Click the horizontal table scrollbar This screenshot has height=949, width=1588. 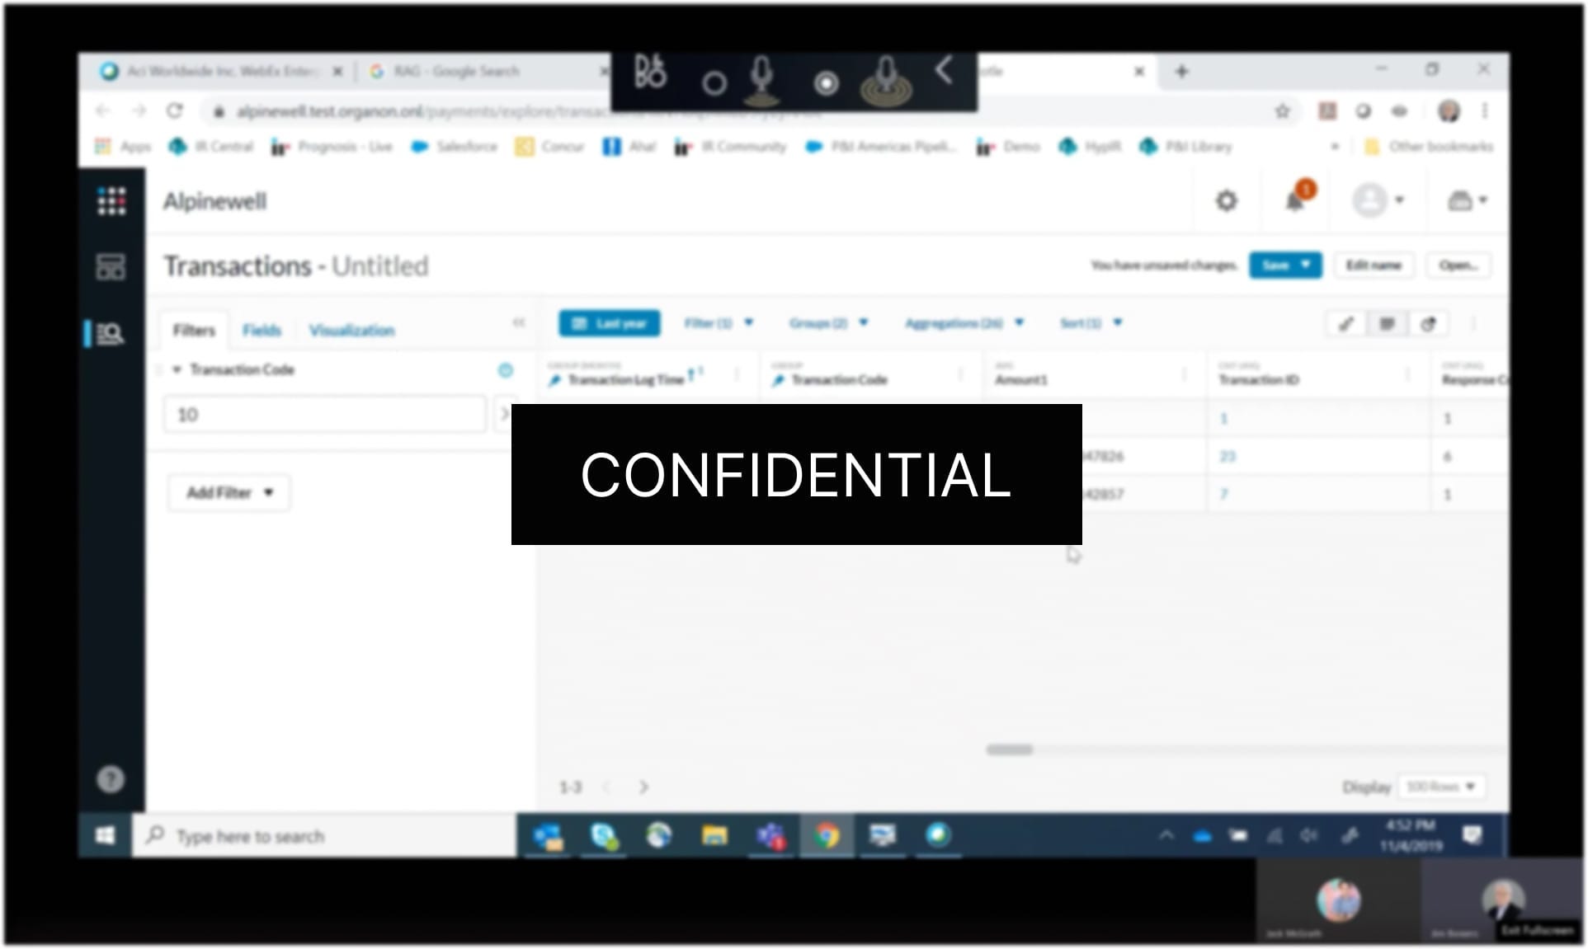[1010, 749]
